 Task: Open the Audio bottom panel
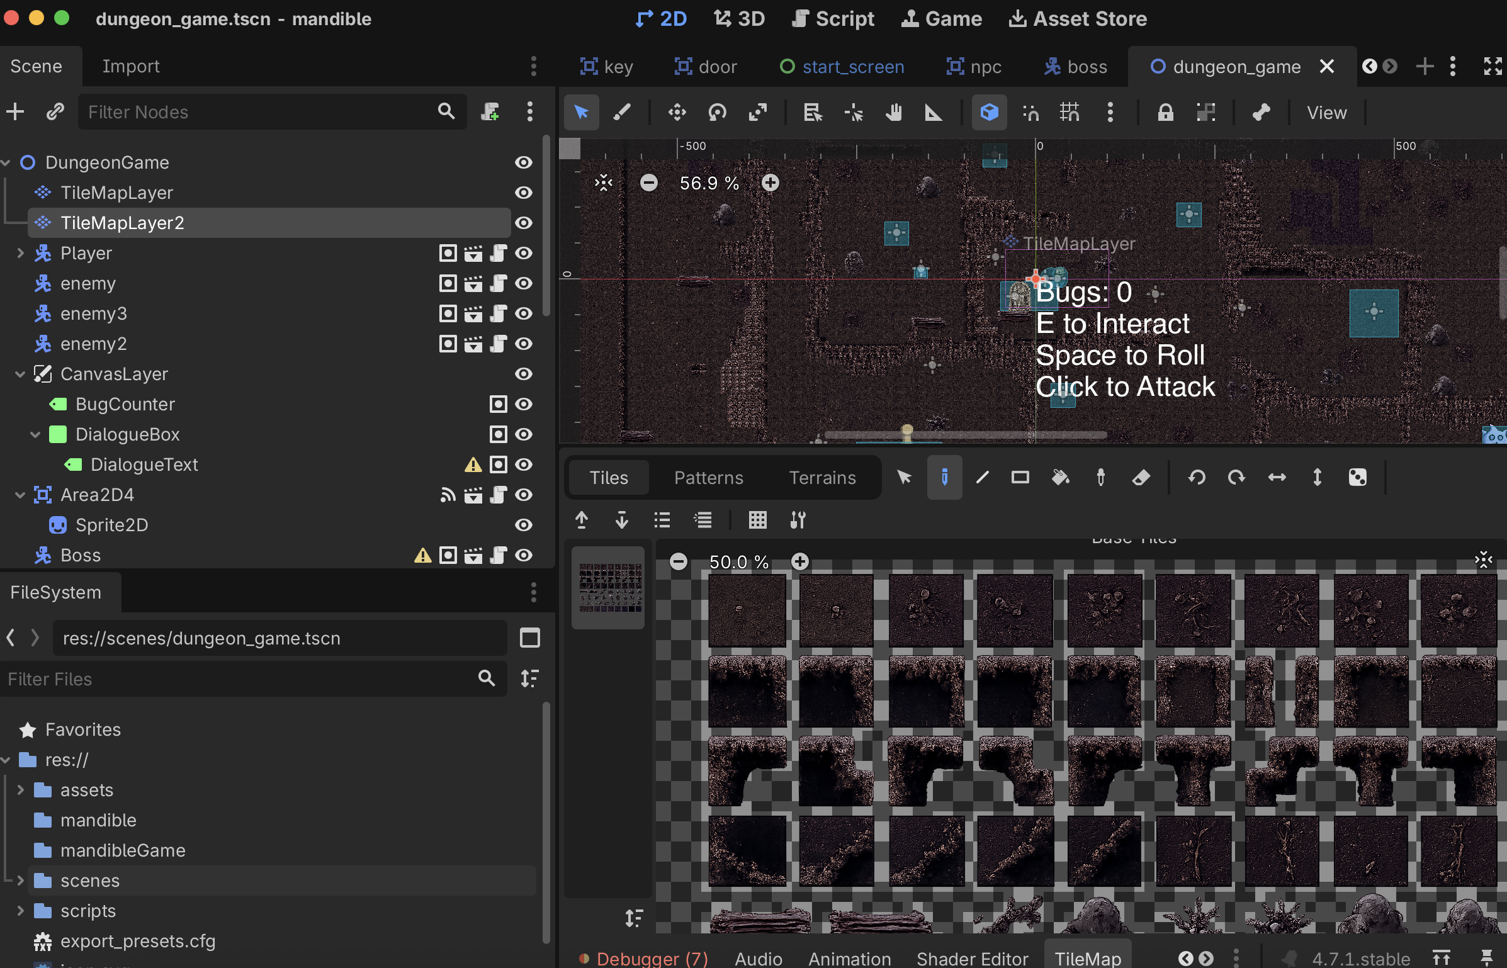point(759,958)
